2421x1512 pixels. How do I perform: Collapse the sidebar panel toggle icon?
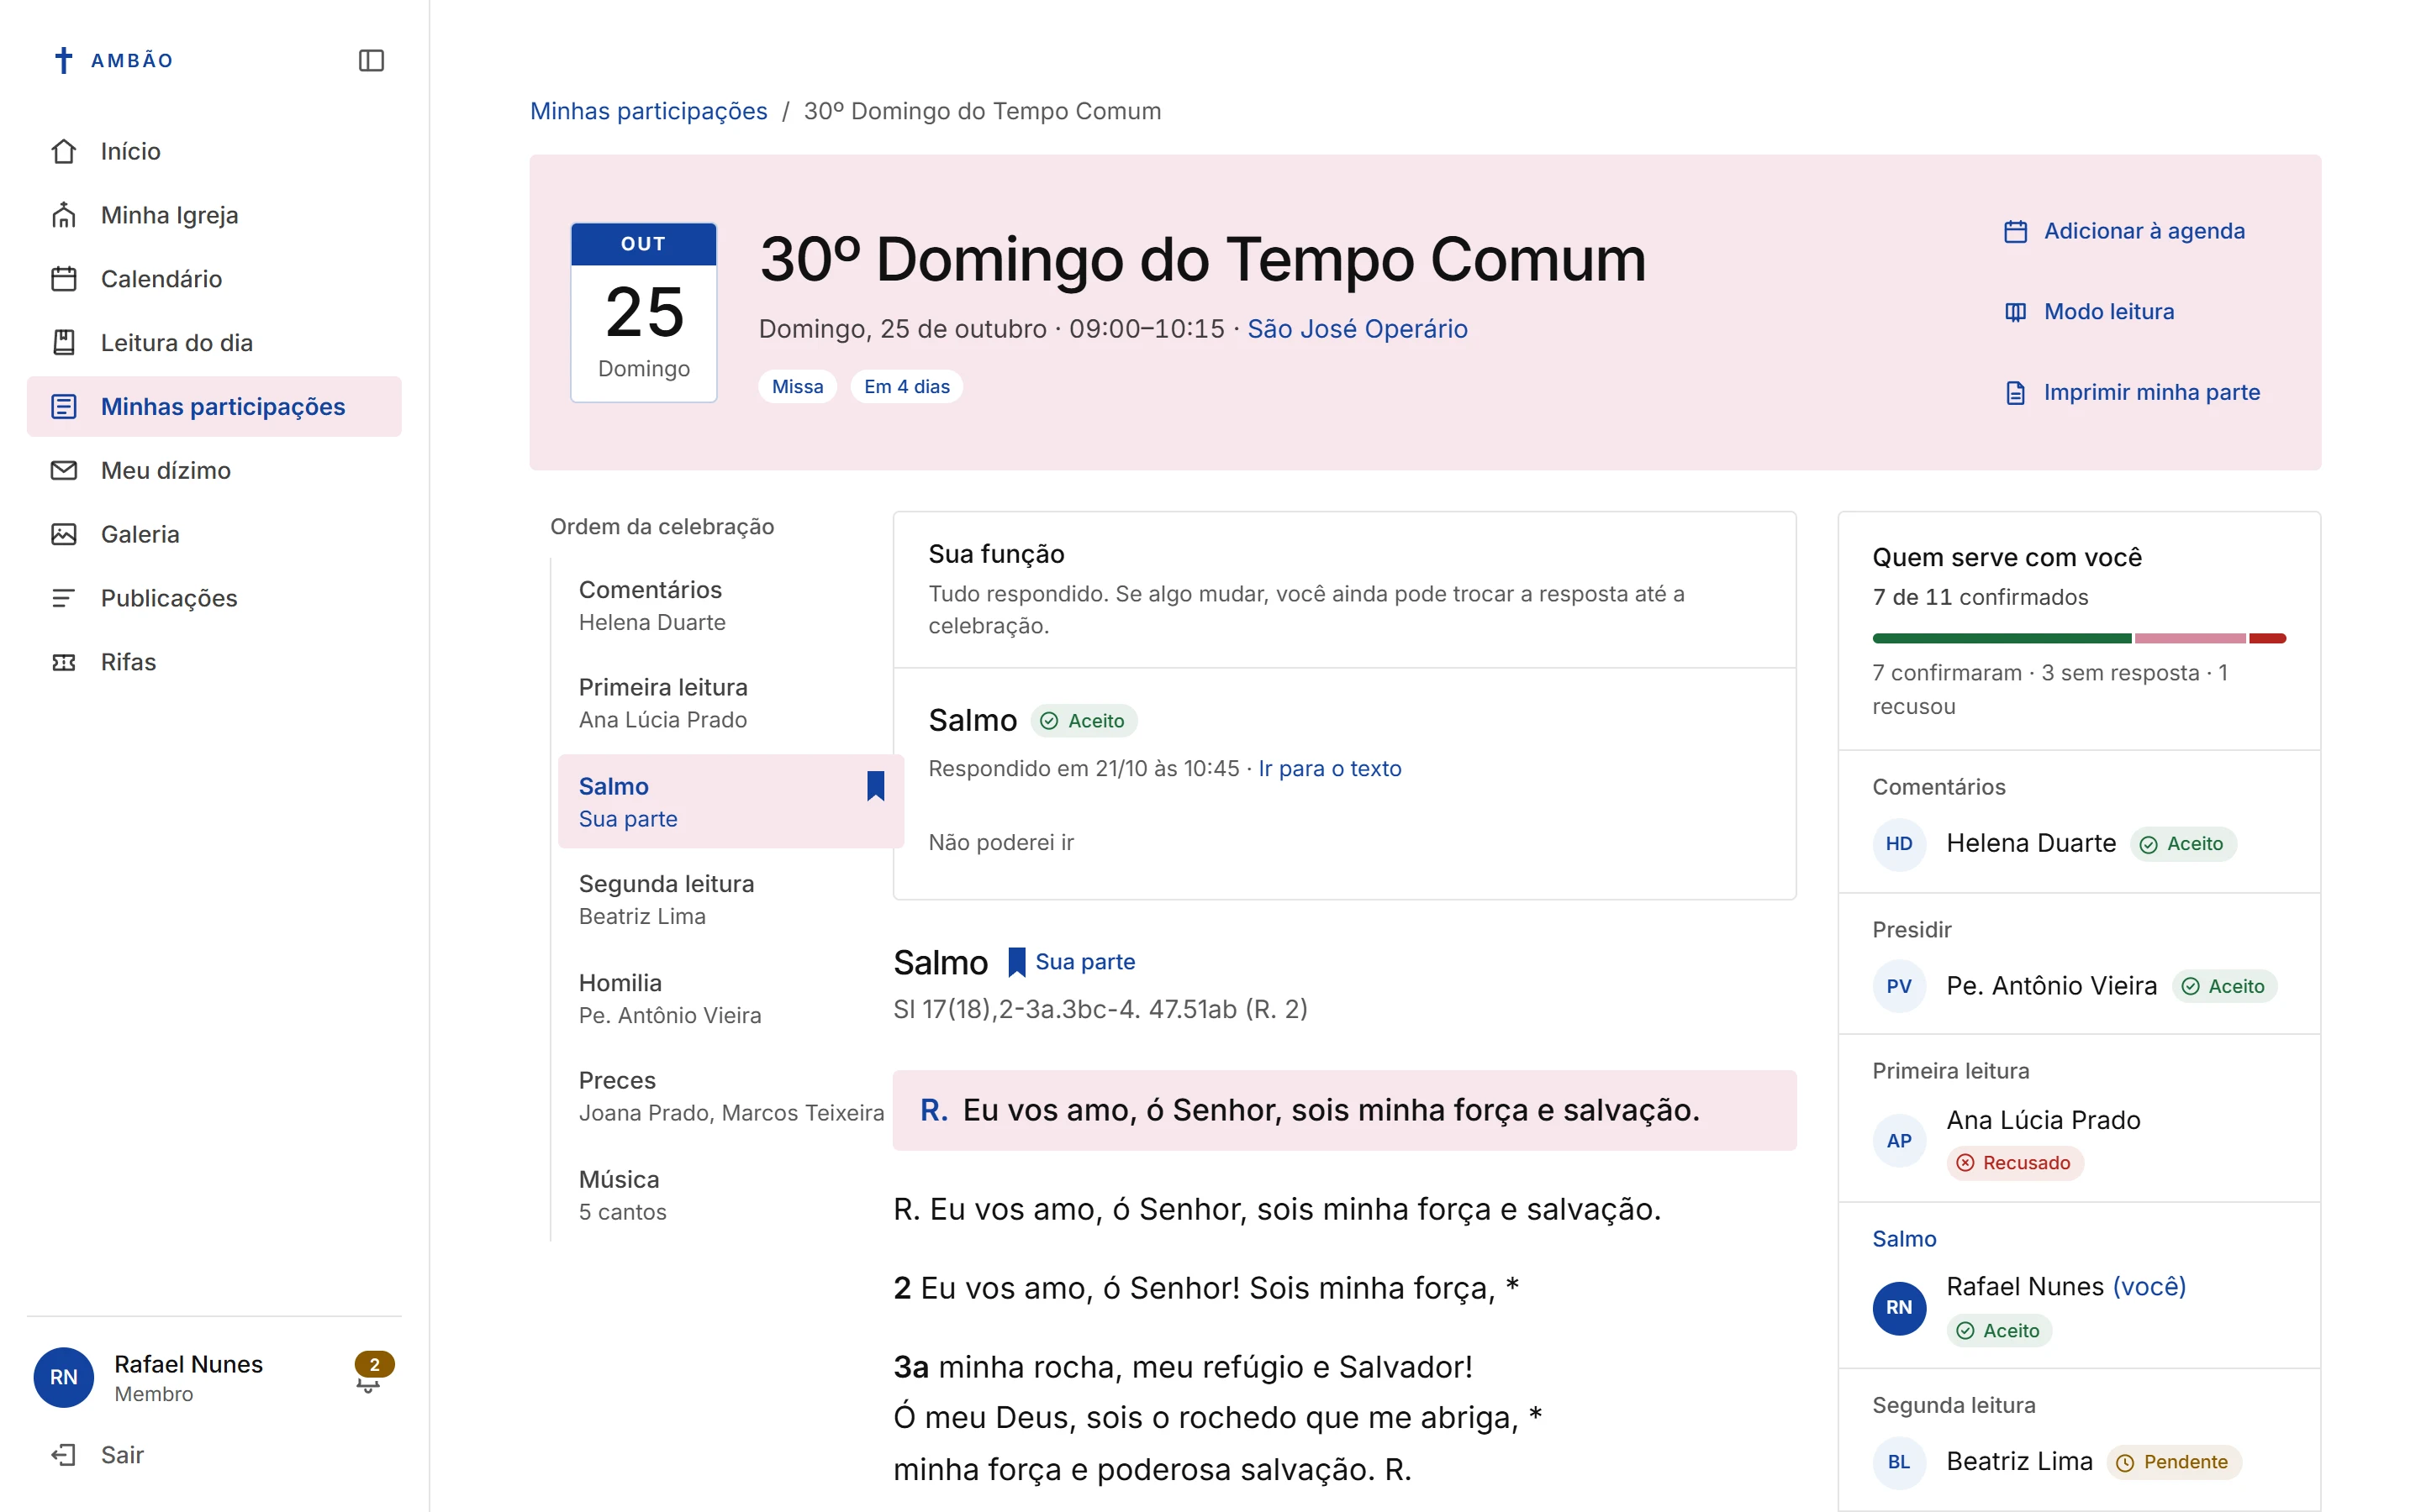372,60
